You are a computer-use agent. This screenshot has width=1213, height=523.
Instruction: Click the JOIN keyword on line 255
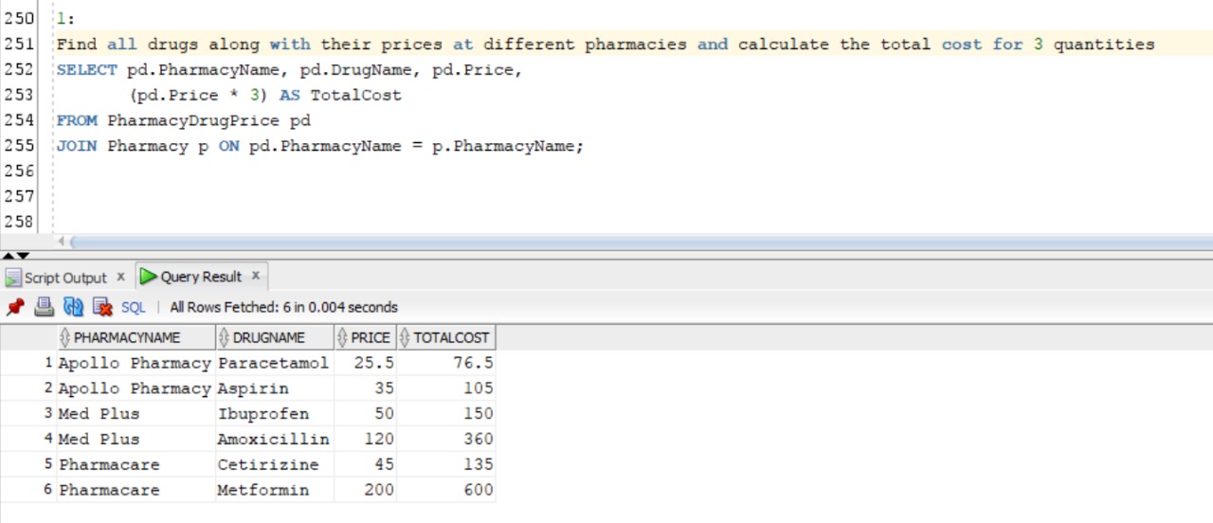tap(76, 147)
